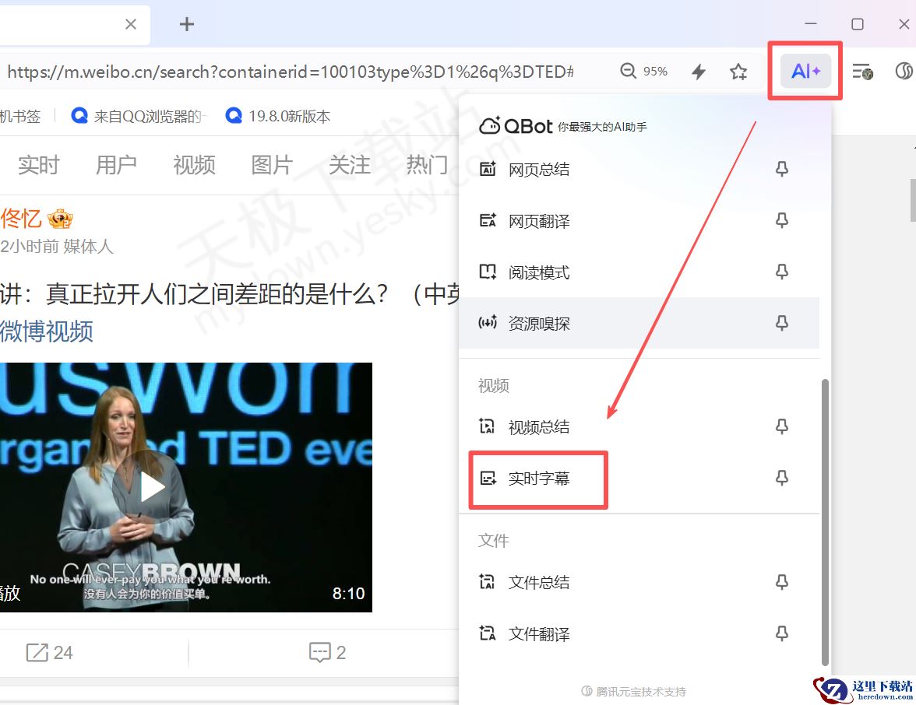Open the sidebar list icon beside AI button

tap(861, 71)
